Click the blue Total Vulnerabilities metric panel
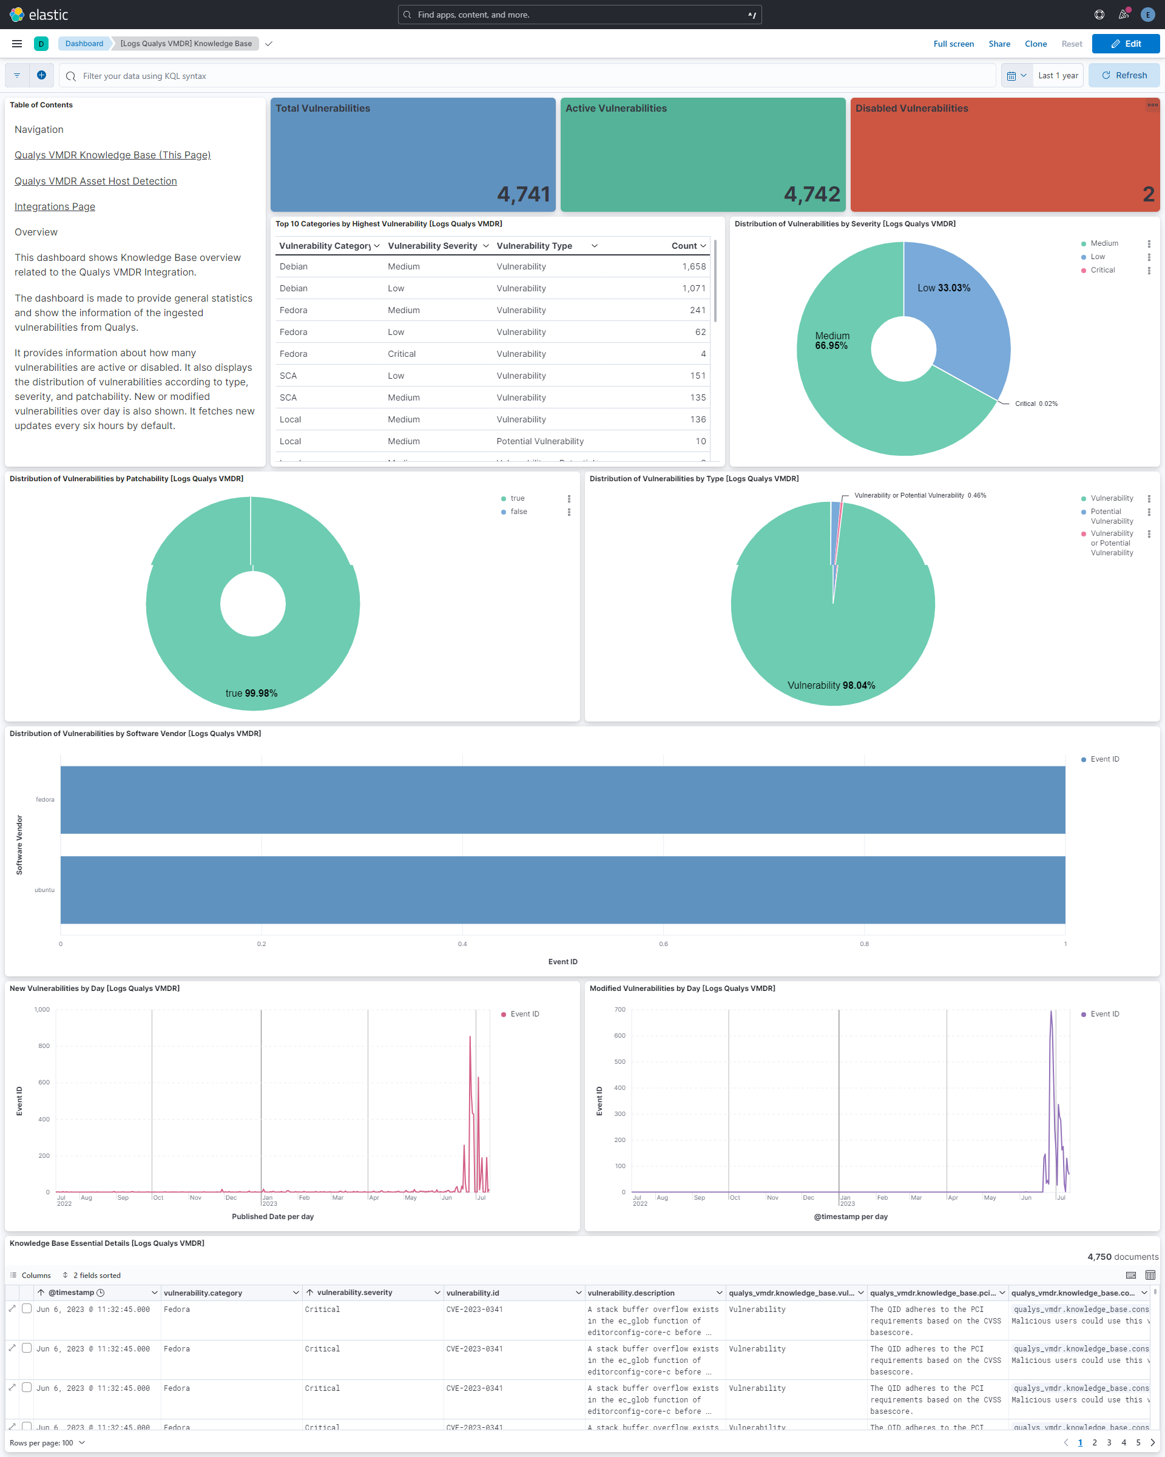The height and width of the screenshot is (1457, 1165). [413, 154]
